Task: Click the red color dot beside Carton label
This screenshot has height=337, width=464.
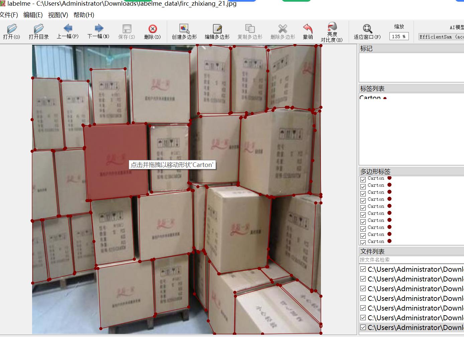Action: point(385,98)
